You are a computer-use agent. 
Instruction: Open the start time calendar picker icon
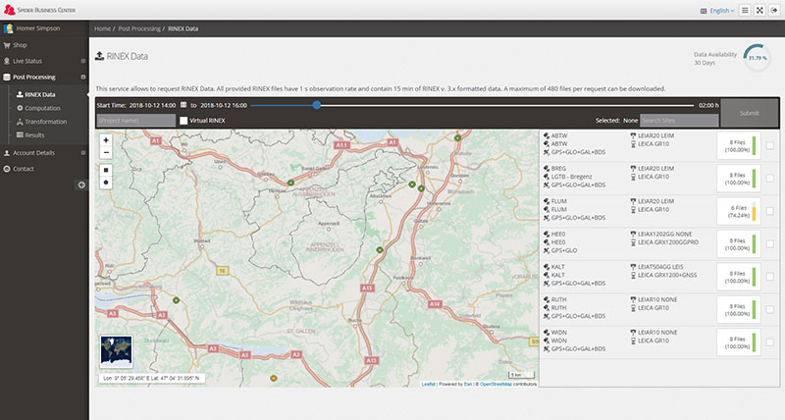click(183, 105)
